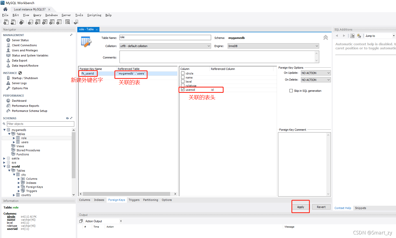Maximize the Schemas panel icon

coord(71,118)
